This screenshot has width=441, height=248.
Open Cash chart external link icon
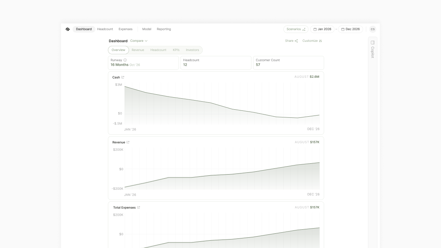coord(123,77)
